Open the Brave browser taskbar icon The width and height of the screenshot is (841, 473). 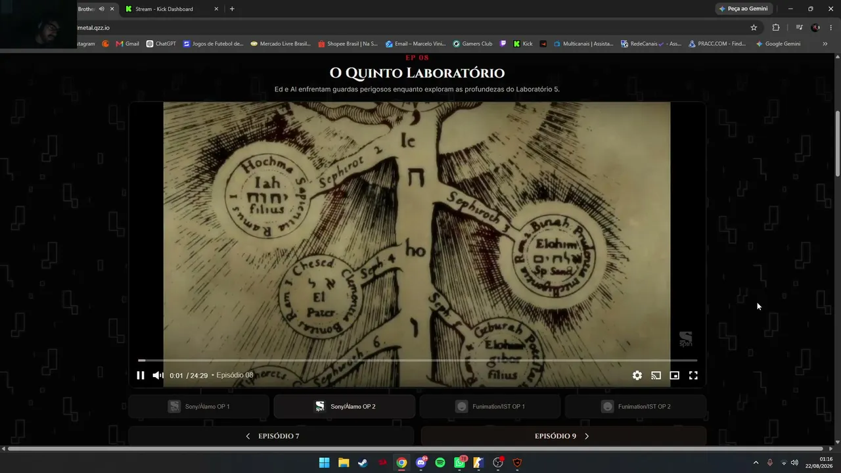click(518, 462)
